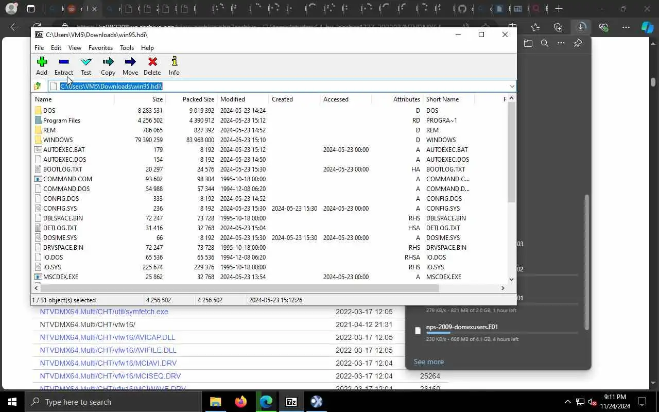Viewport: 659px width, 412px height.
Task: Select the BOOTLOG.TXT file name
Action: point(63,169)
